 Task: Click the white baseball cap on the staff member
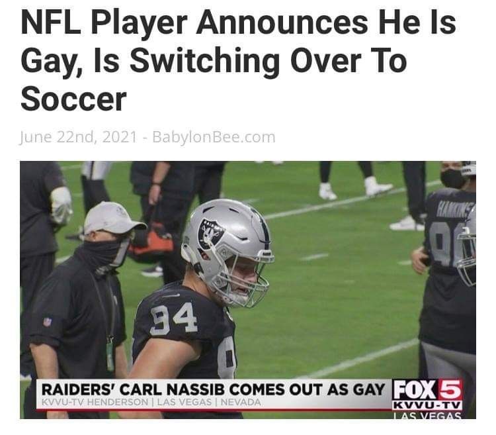coord(113,218)
